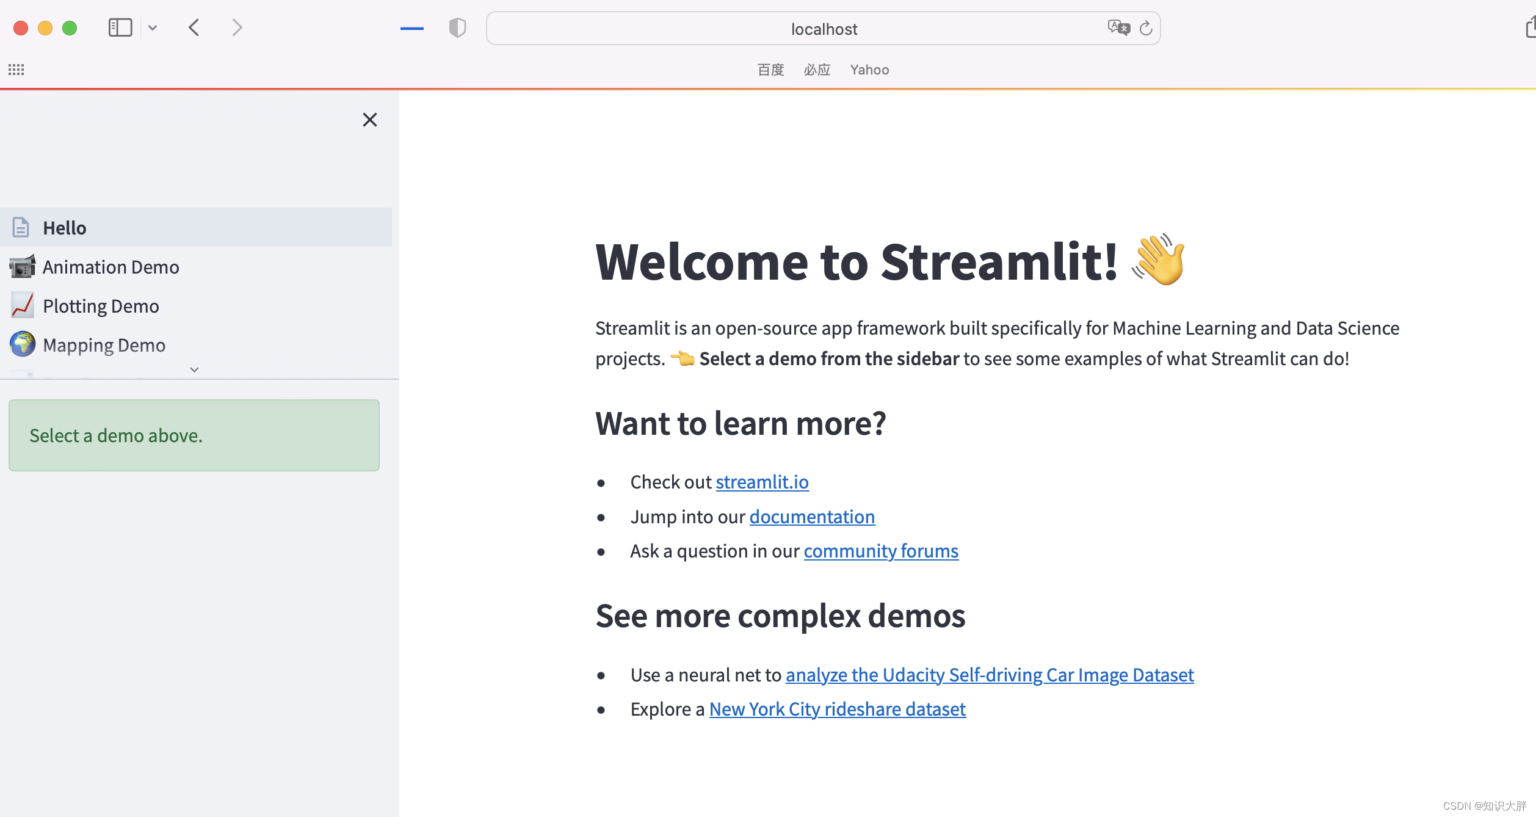Open the sidebar options dropdown arrow
1536x817 pixels.
pyautogui.click(x=153, y=27)
